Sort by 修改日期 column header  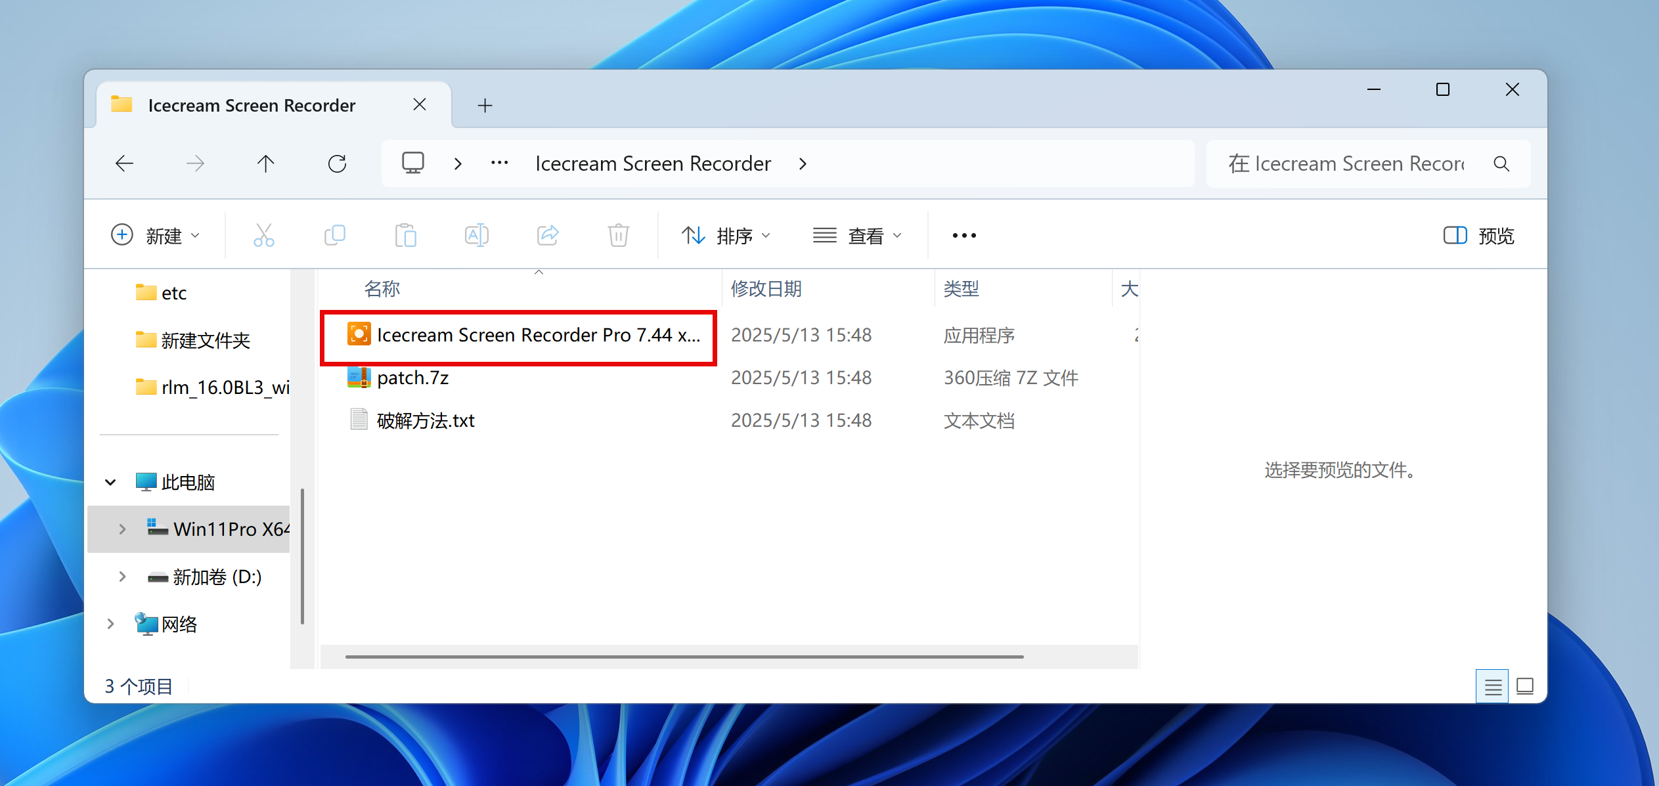(766, 289)
